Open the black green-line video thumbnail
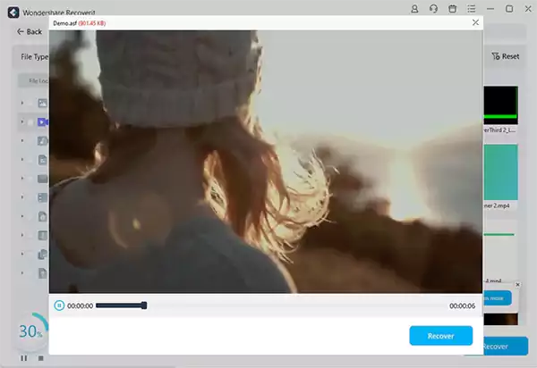The image size is (537, 368). point(500,105)
